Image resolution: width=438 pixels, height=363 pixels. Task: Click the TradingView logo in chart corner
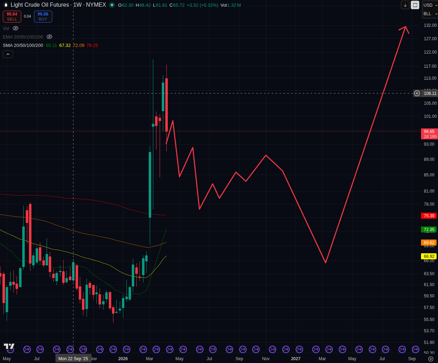(9, 346)
